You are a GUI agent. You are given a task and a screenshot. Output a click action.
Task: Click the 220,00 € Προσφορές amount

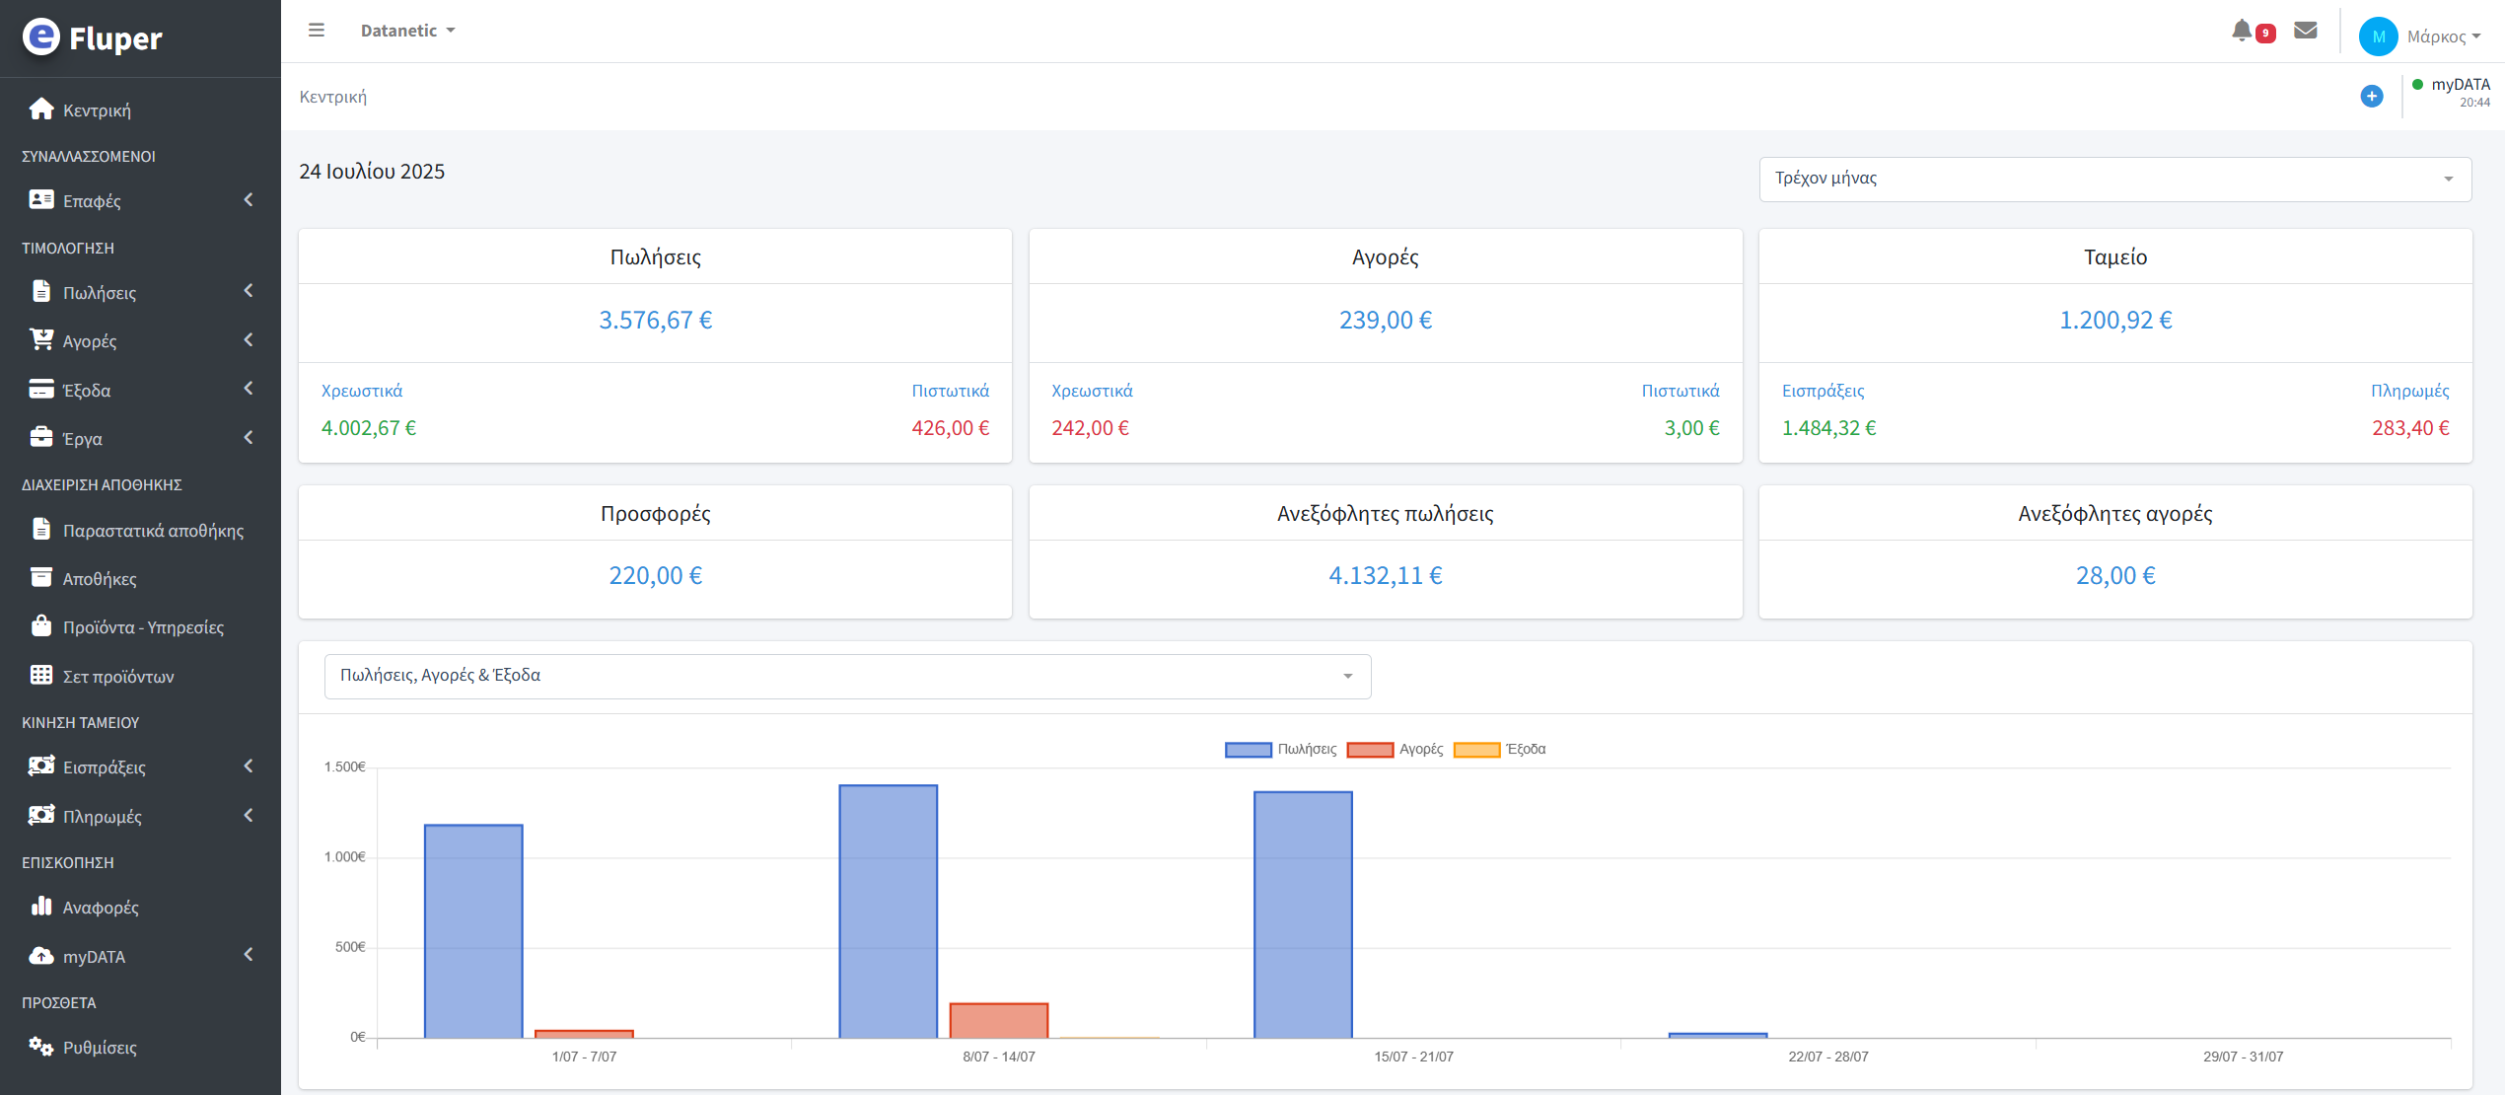point(655,575)
